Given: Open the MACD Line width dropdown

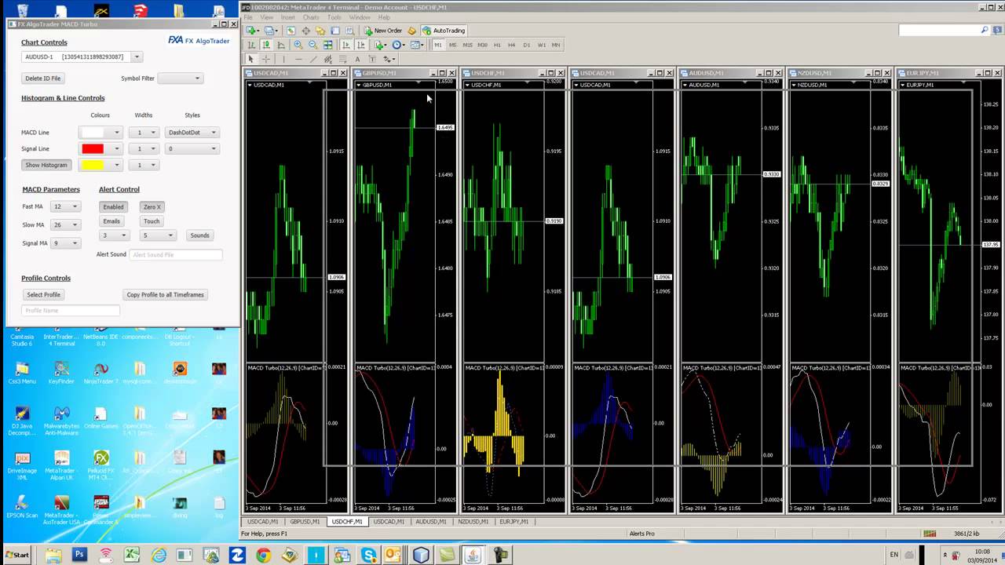Looking at the screenshot, I should [143, 133].
